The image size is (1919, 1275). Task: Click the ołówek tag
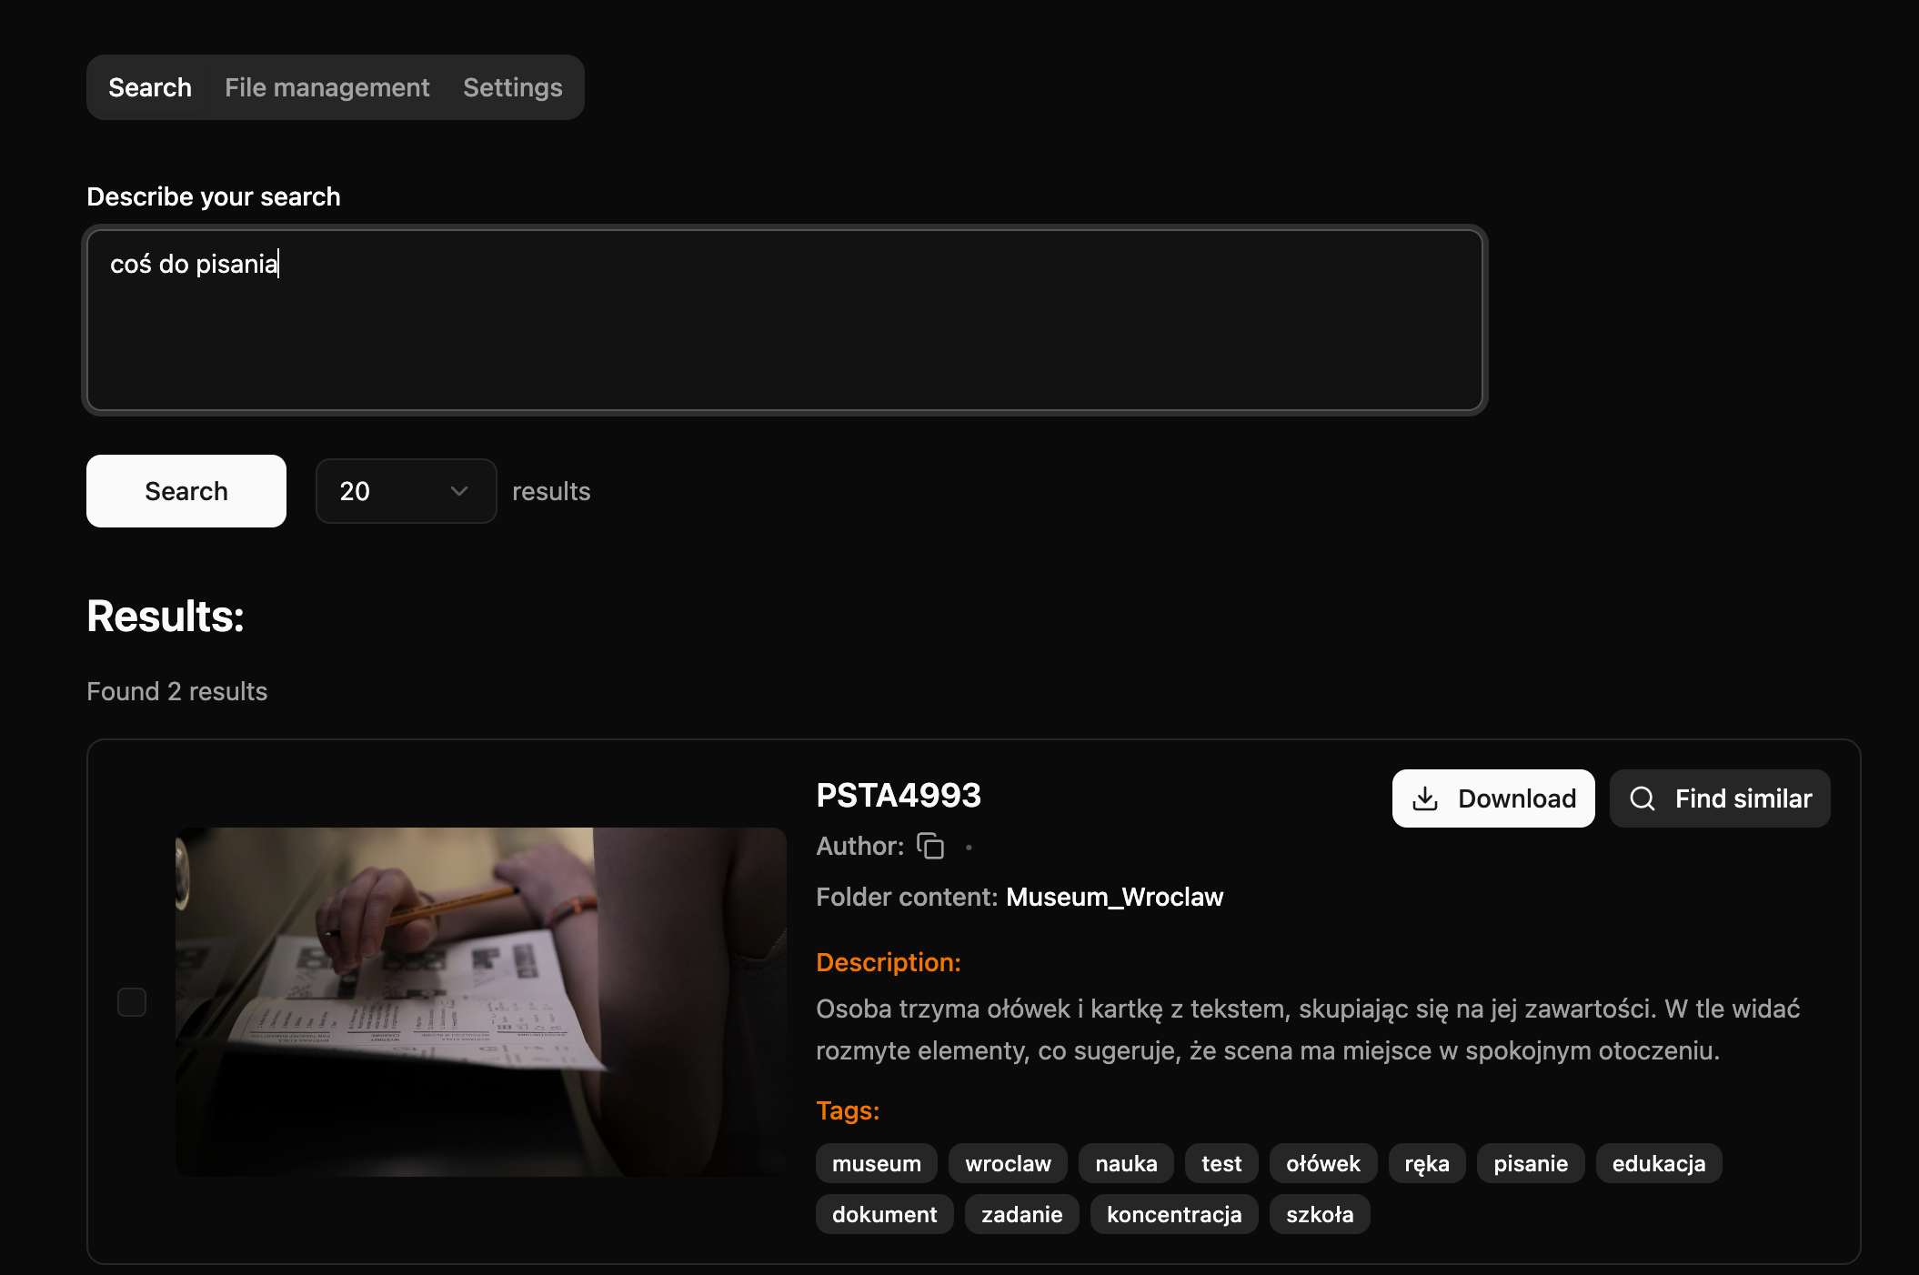pyautogui.click(x=1322, y=1163)
